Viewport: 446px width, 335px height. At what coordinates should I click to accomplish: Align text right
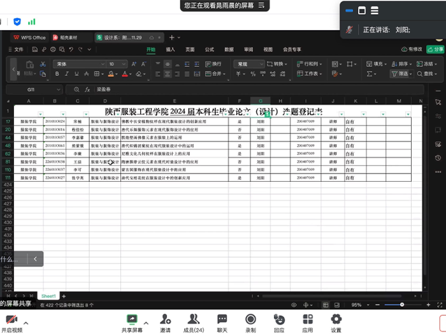click(177, 74)
